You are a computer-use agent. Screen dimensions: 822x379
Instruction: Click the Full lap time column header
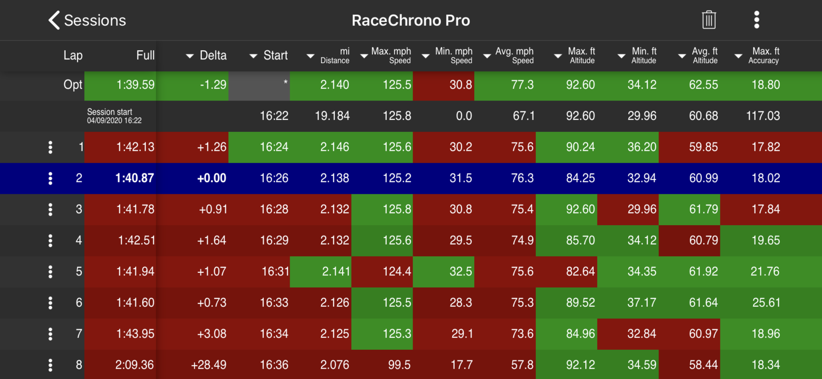coord(145,55)
